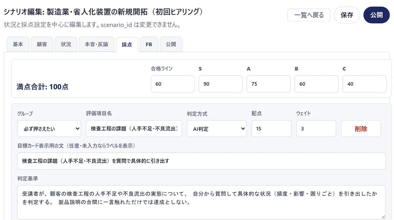Click the 満点合計: 100点 text
Screen dimensions: 394x220
click(43, 87)
